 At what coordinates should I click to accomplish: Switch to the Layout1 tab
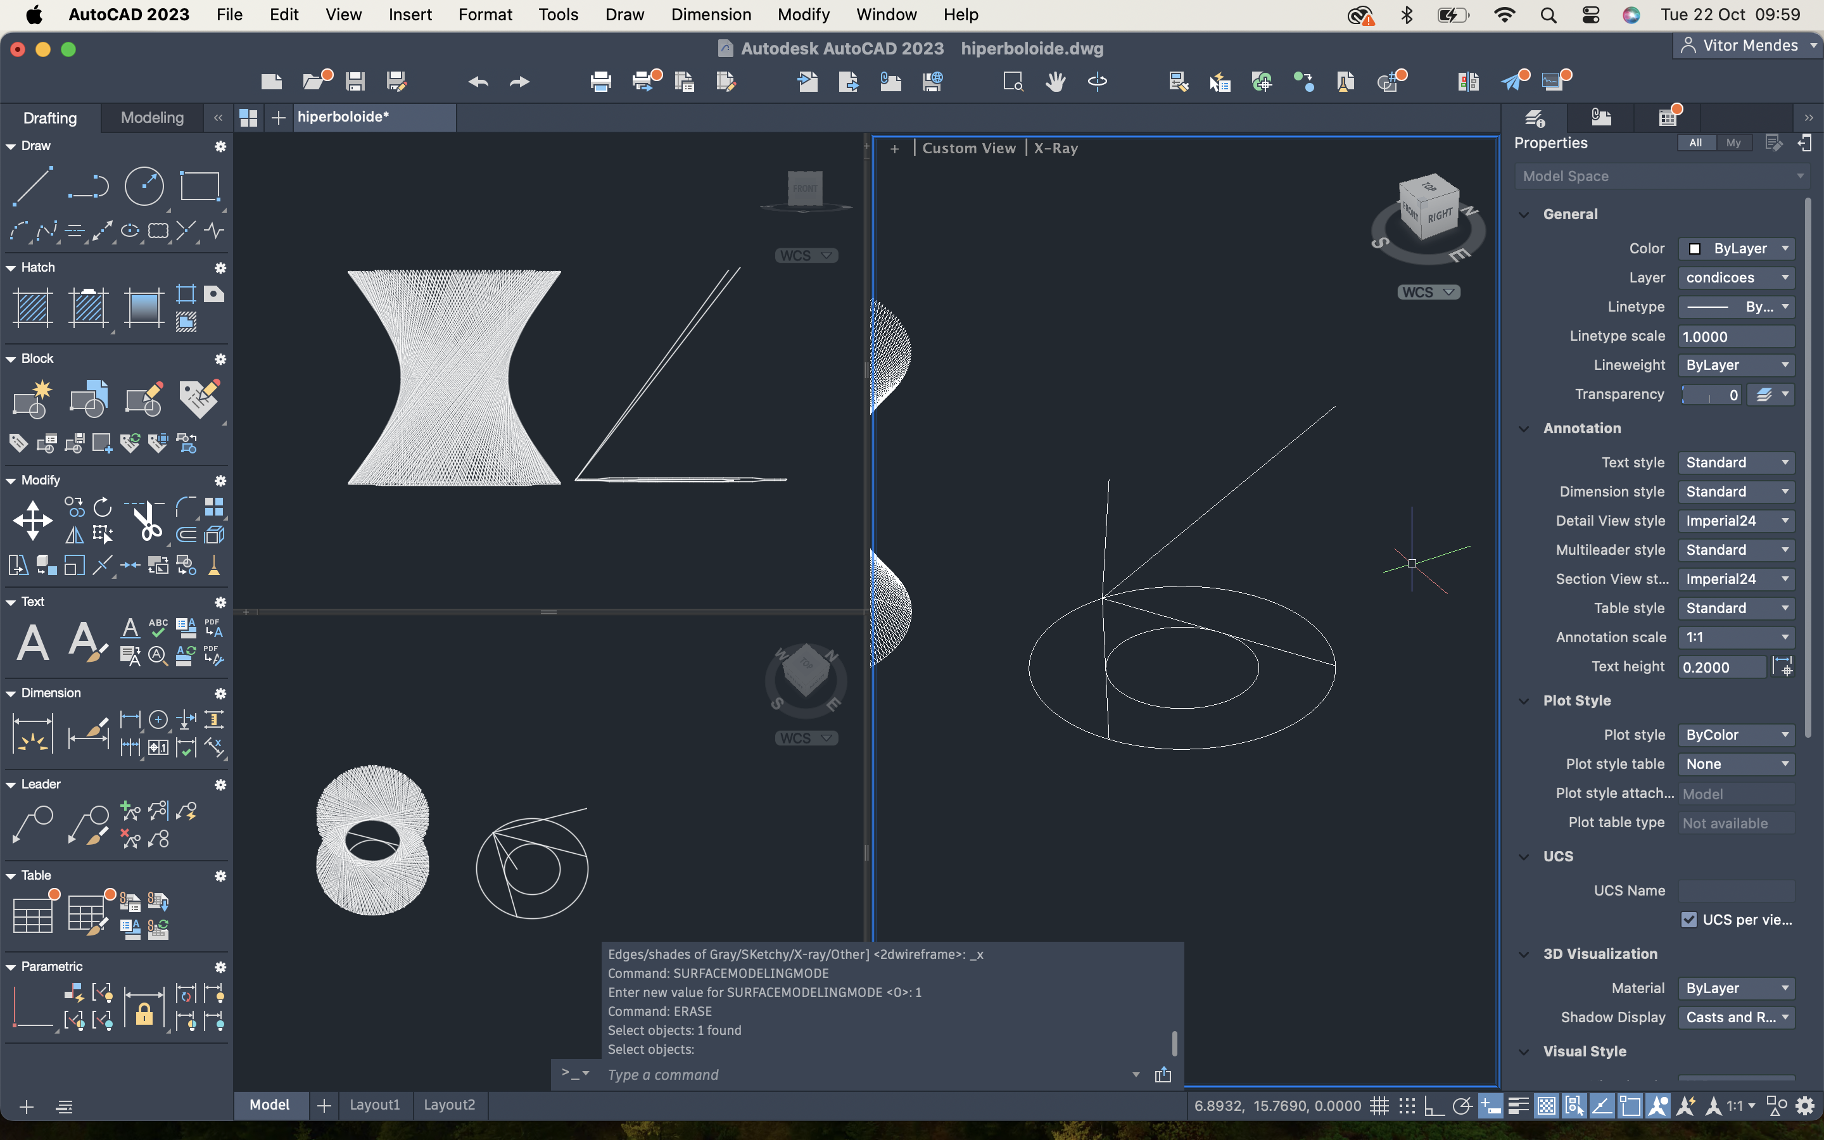coord(374,1105)
